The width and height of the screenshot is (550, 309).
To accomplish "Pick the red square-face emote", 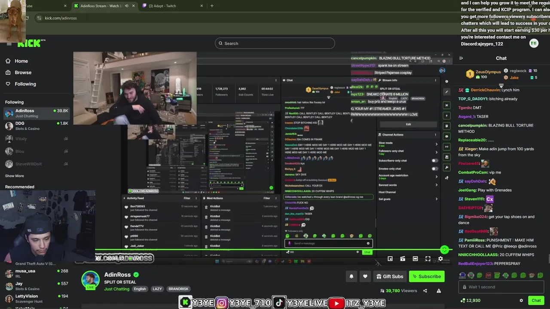I will pos(488,276).
